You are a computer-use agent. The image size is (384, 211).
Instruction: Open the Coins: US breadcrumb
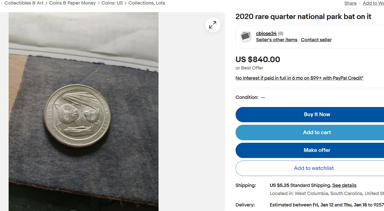tap(112, 3)
